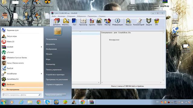This screenshot has width=193, height=108.
Task: Launch Infestation Survivor Stories from Start menu
Action: 22,58
